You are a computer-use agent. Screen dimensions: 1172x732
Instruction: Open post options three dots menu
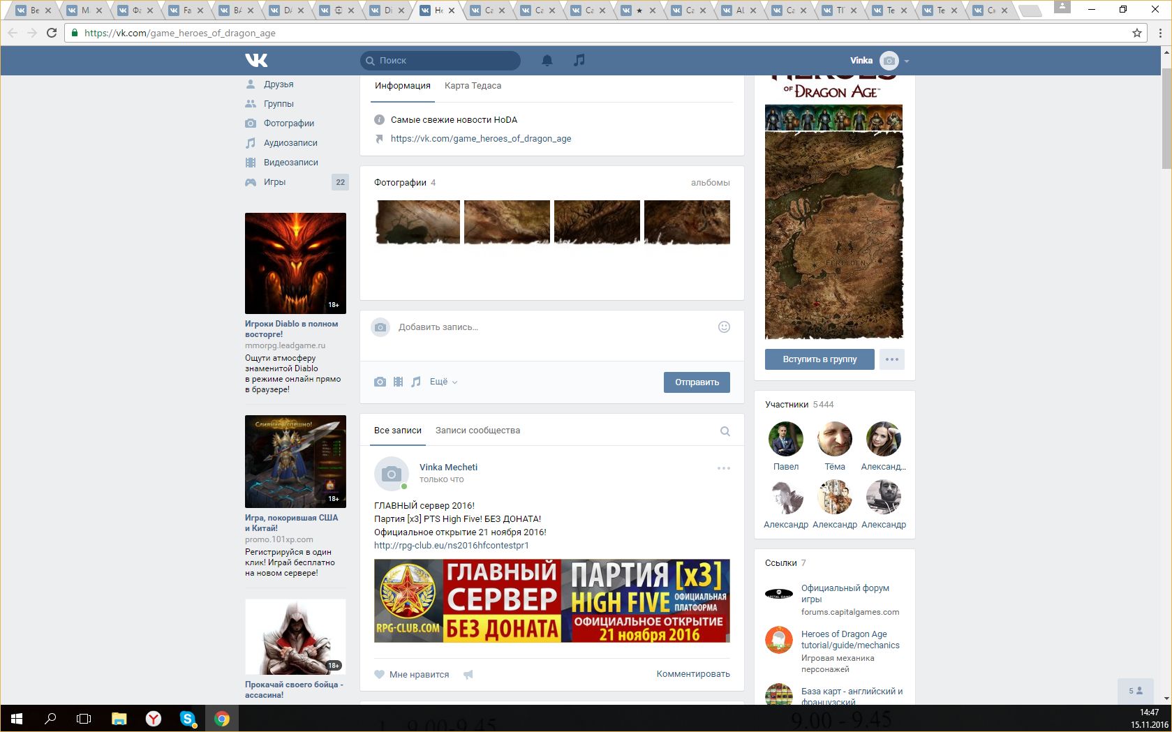point(724,468)
